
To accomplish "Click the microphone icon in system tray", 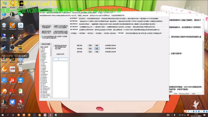I will pyautogui.click(x=175, y=115).
